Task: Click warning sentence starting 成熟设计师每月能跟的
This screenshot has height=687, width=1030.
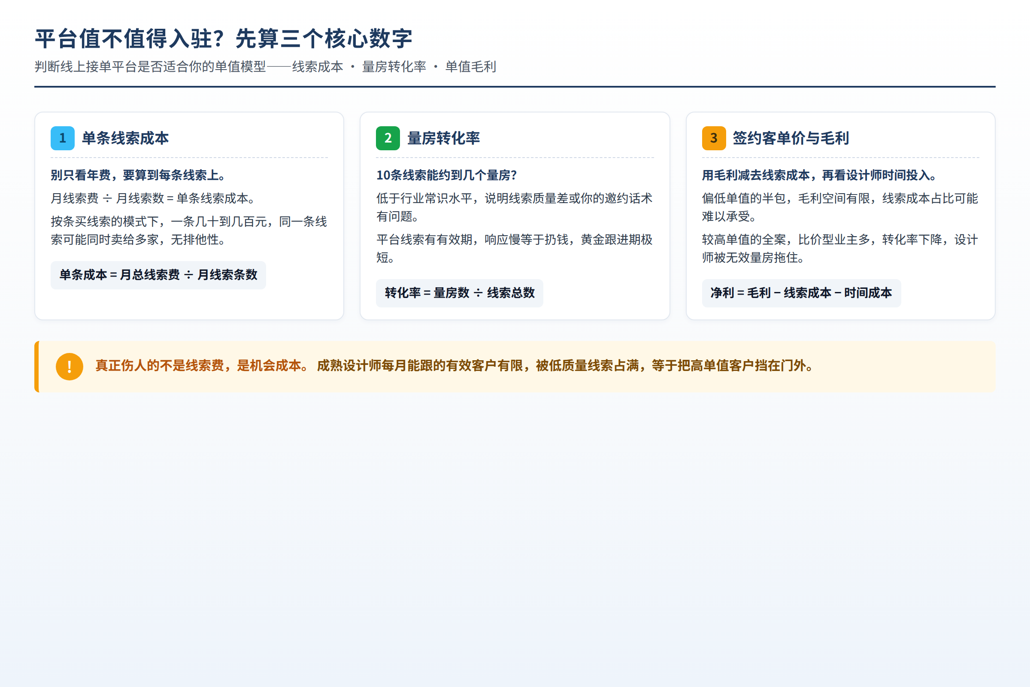Action: (x=565, y=366)
